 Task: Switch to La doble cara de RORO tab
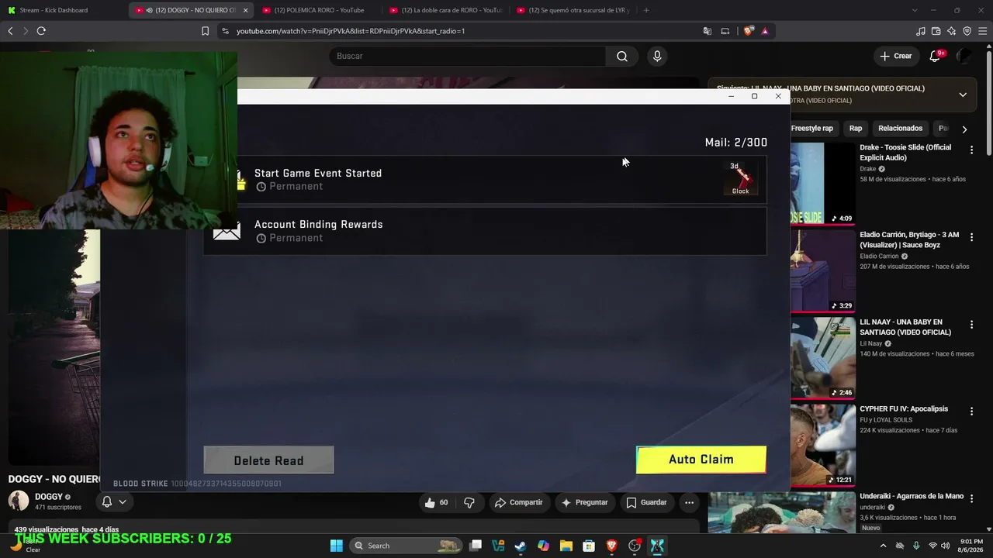coord(445,10)
